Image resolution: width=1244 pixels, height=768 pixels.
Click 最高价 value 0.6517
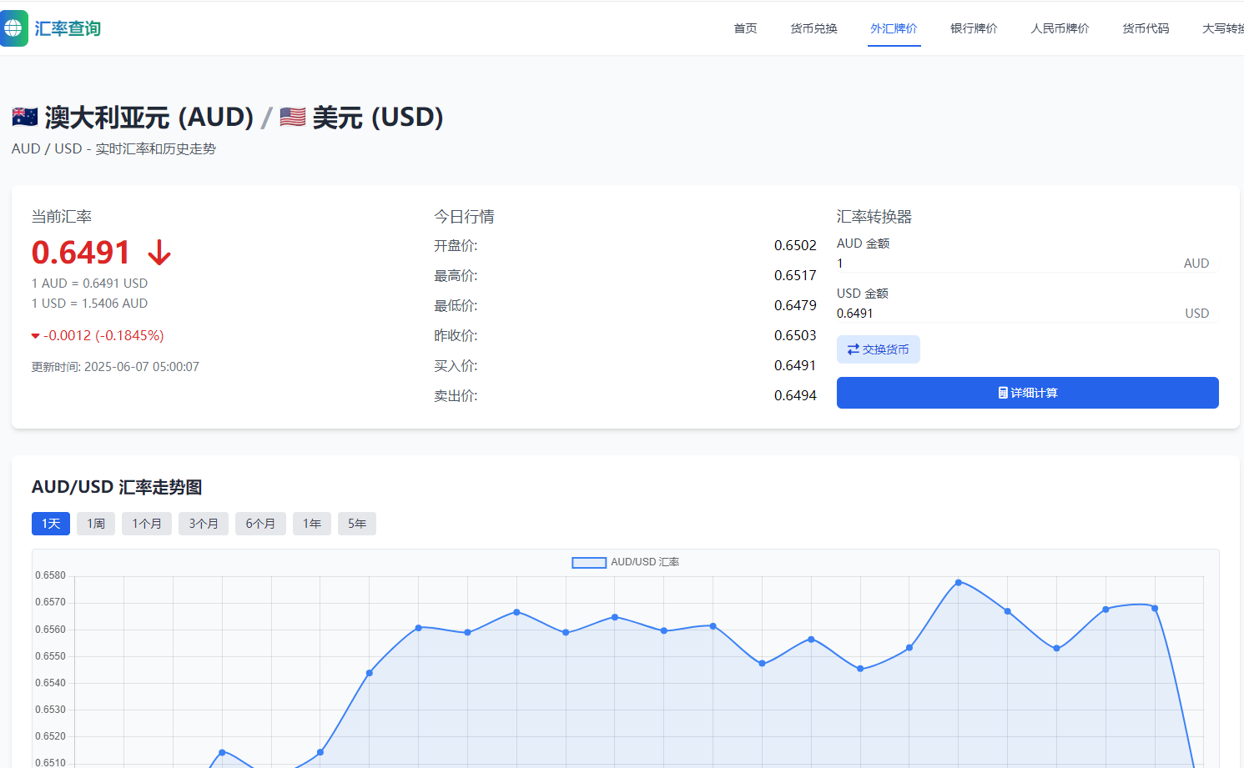coord(795,275)
